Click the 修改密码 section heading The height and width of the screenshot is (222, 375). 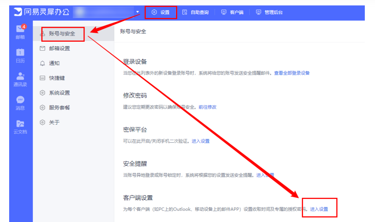(135, 96)
